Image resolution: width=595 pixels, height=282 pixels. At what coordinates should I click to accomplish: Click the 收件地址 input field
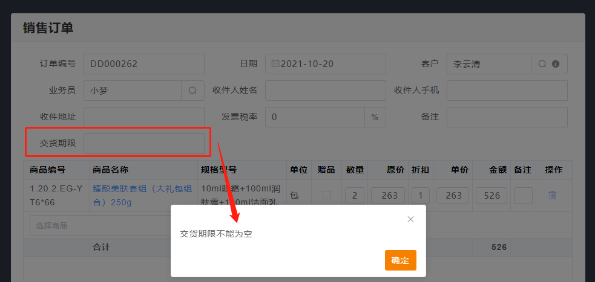pyautogui.click(x=144, y=117)
